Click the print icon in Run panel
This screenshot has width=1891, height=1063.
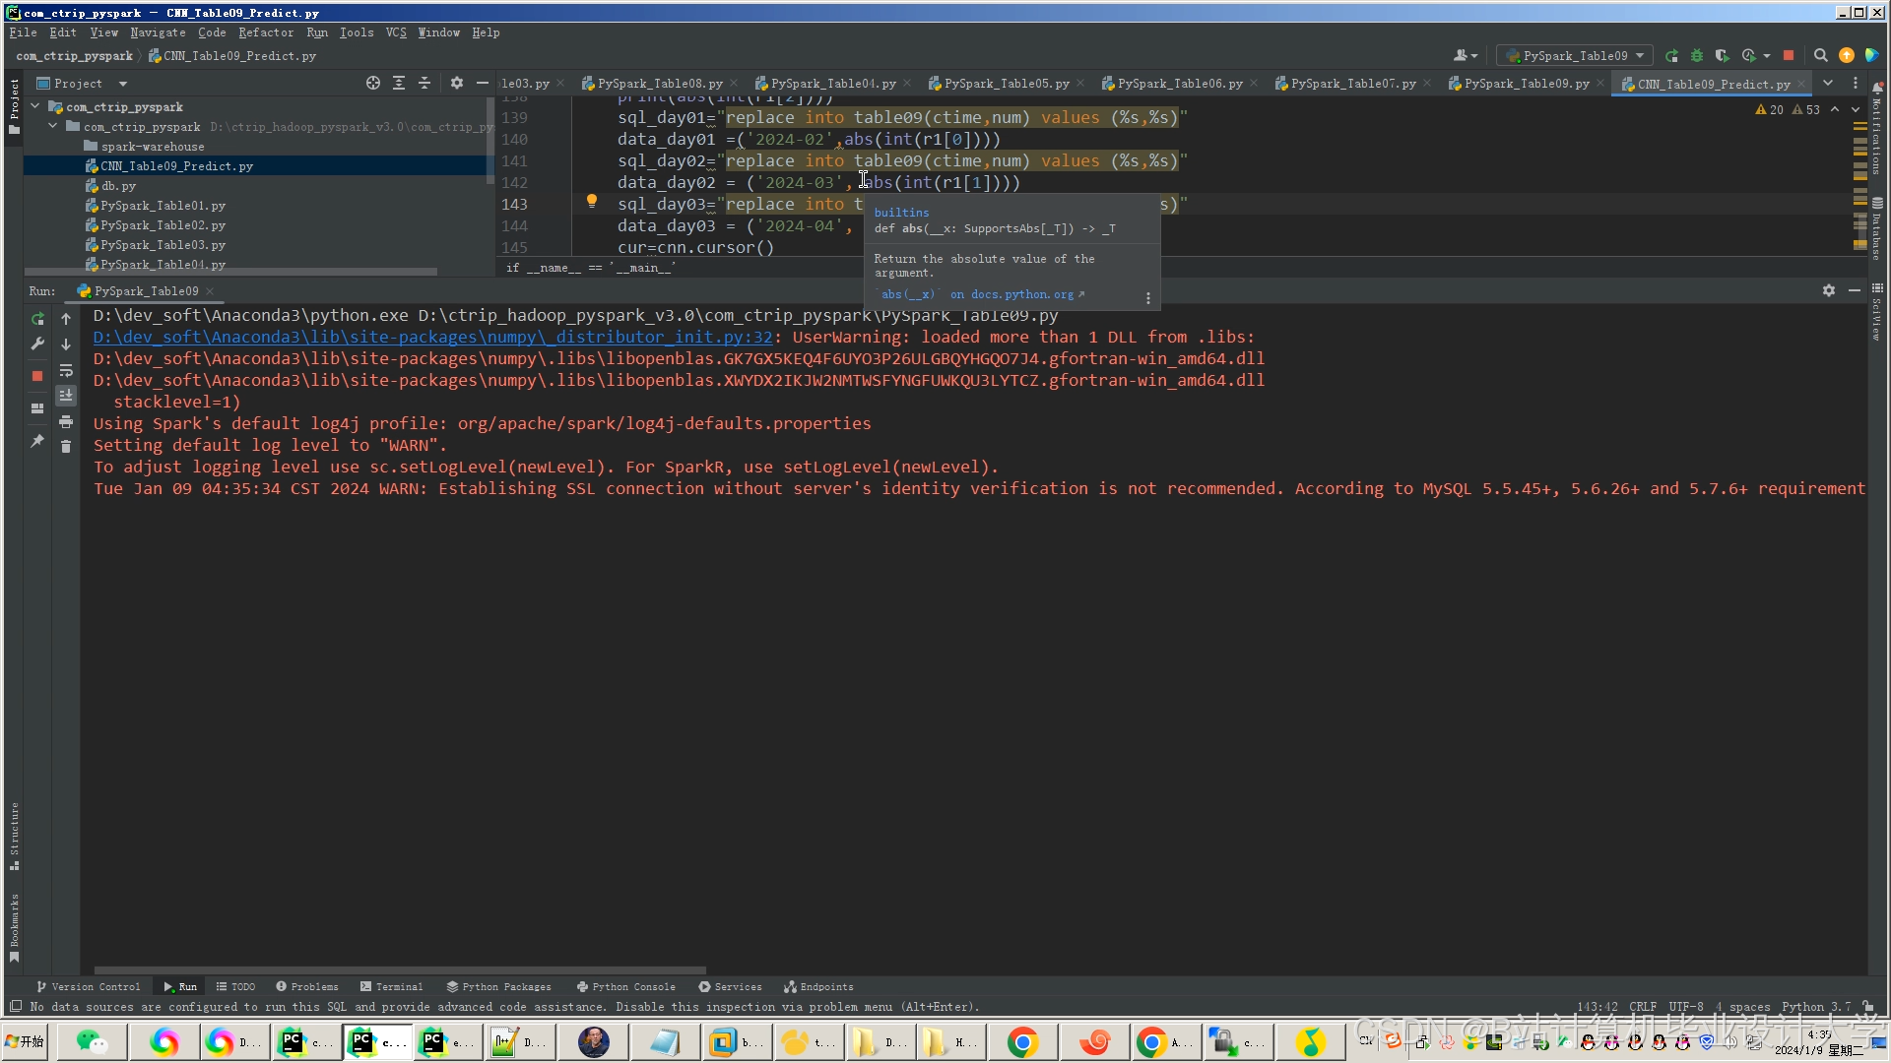coord(66,422)
